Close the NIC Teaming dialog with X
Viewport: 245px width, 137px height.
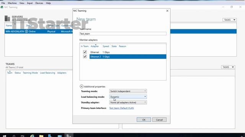point(167,11)
